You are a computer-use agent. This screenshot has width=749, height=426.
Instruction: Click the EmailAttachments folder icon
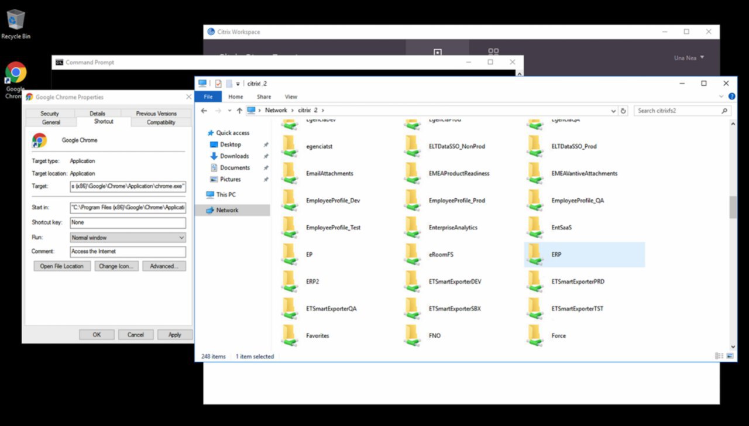(289, 173)
